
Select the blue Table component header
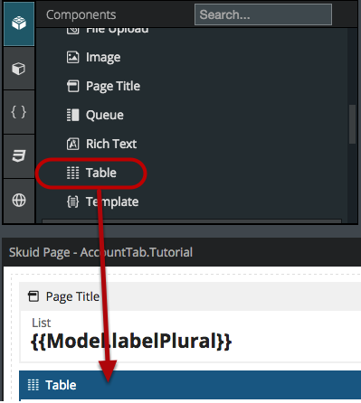[190, 385]
